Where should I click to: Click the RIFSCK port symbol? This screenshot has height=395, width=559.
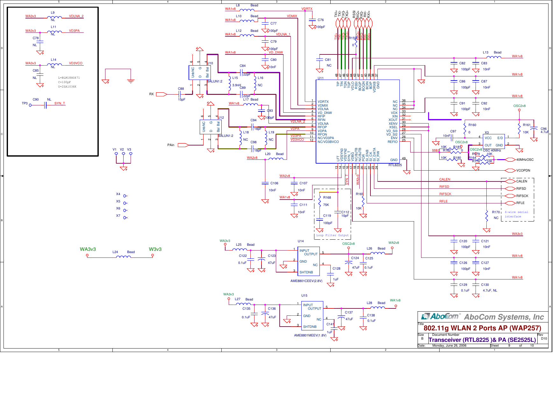click(510, 196)
